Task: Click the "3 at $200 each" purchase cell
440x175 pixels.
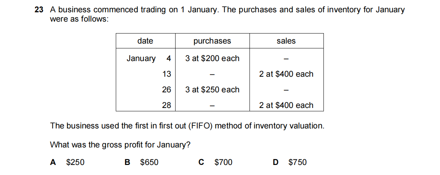Action: (212, 58)
